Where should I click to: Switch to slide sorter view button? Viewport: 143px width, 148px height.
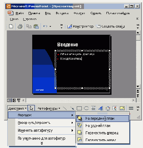[14, 100]
